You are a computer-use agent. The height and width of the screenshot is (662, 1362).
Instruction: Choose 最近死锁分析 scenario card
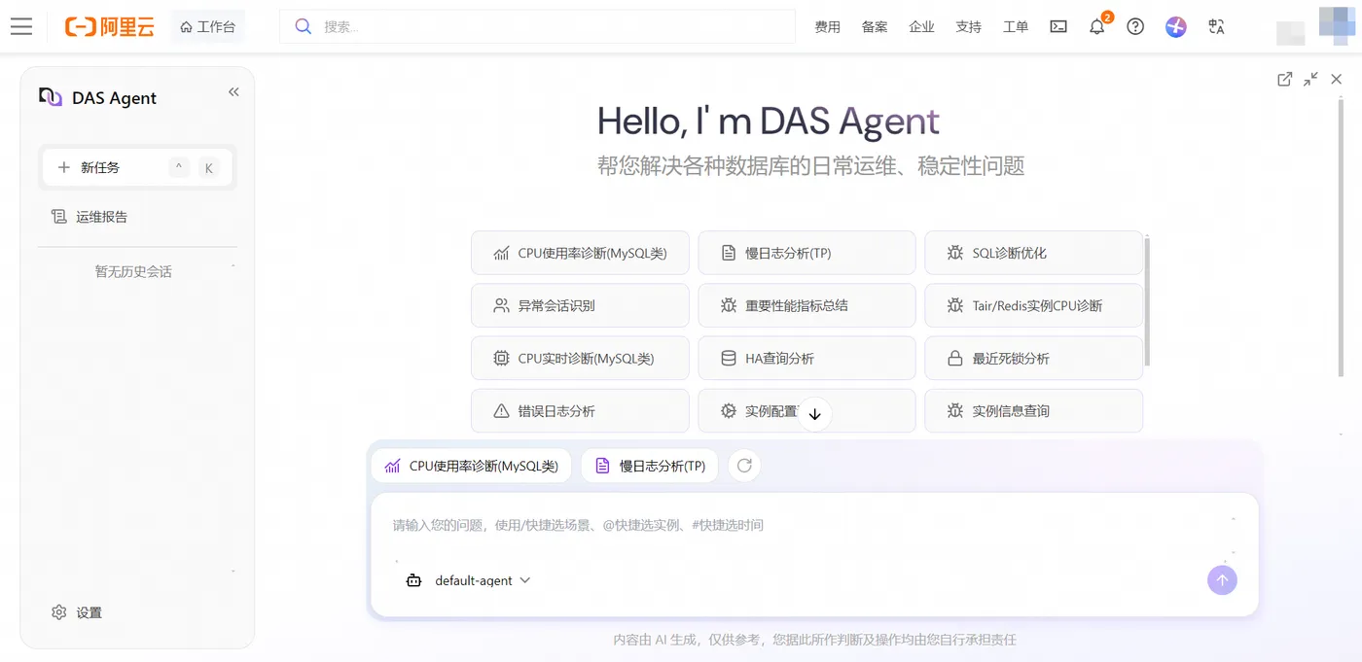(x=1033, y=358)
